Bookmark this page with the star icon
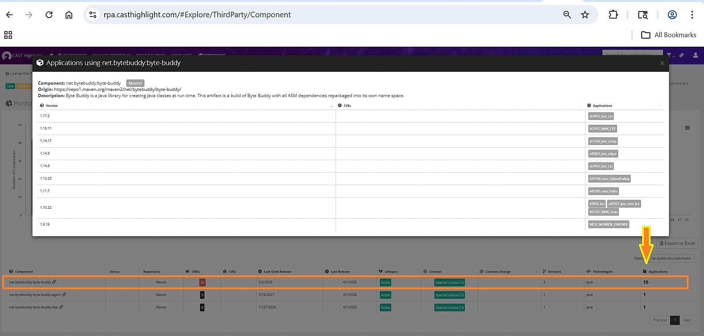This screenshot has width=704, height=336. (585, 15)
